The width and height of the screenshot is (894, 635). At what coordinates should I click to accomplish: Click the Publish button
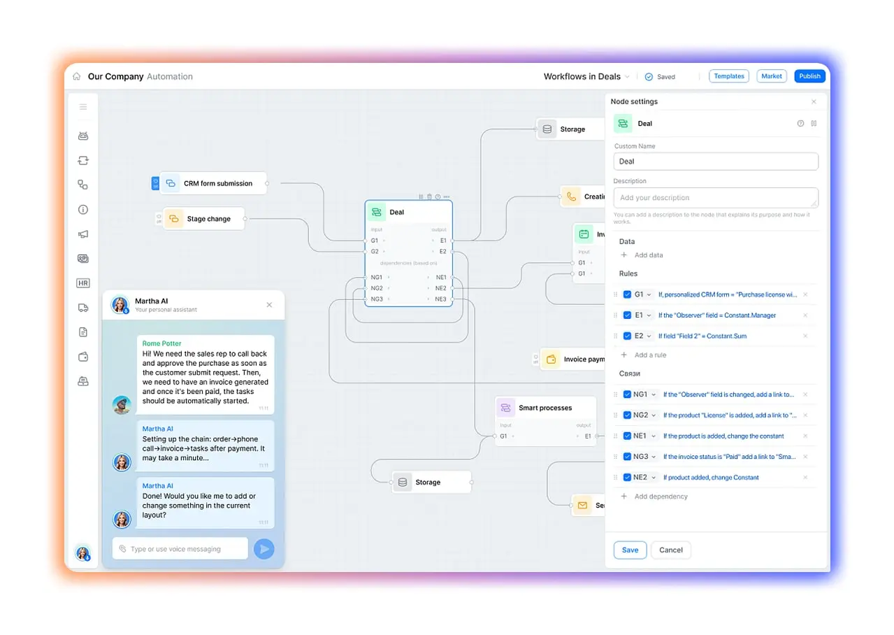809,76
